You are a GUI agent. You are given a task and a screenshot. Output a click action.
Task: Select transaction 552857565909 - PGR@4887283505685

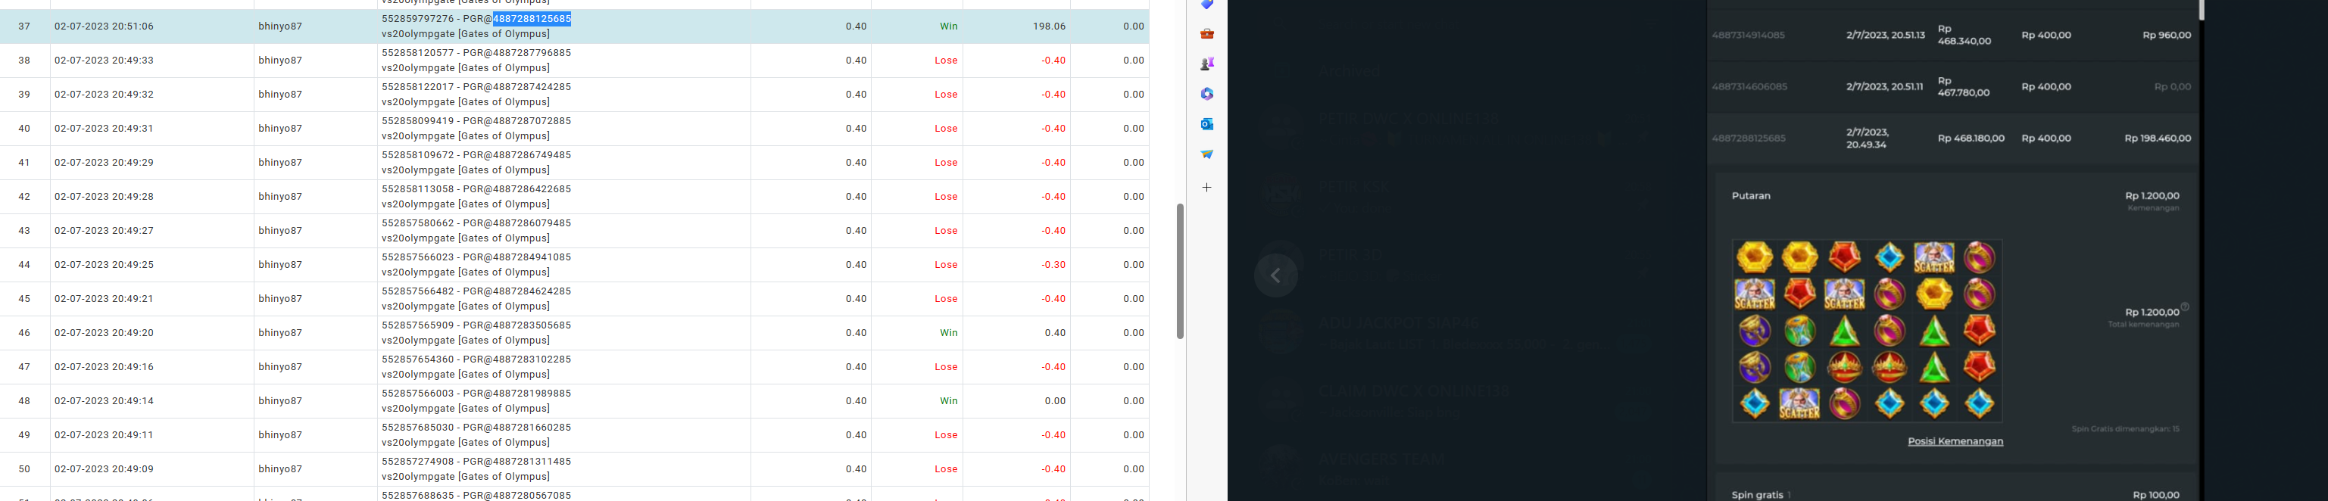(x=476, y=326)
